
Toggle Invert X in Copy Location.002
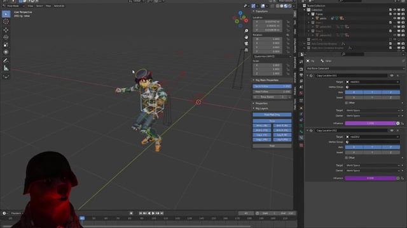pos(354,153)
